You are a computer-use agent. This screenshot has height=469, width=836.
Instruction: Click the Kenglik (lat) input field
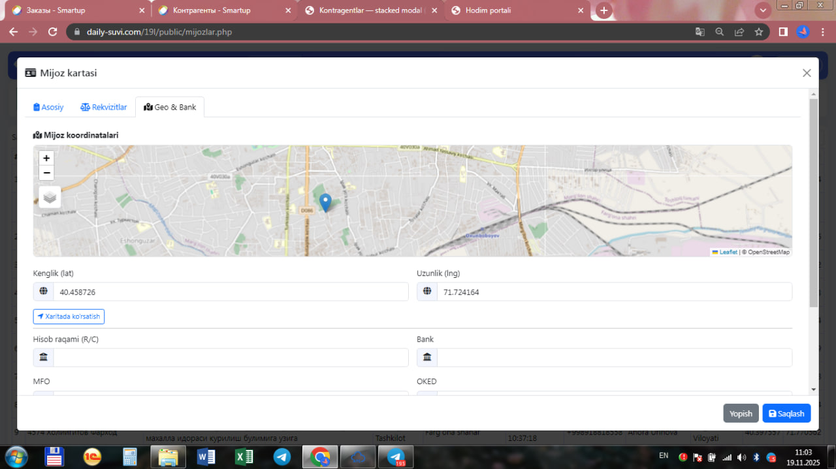[230, 292]
